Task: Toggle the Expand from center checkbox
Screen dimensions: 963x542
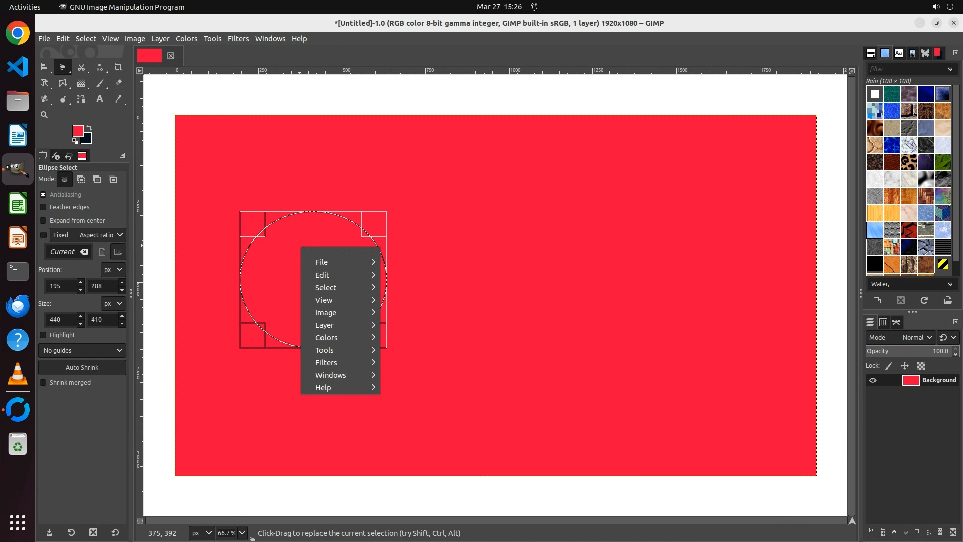Action: (x=43, y=221)
